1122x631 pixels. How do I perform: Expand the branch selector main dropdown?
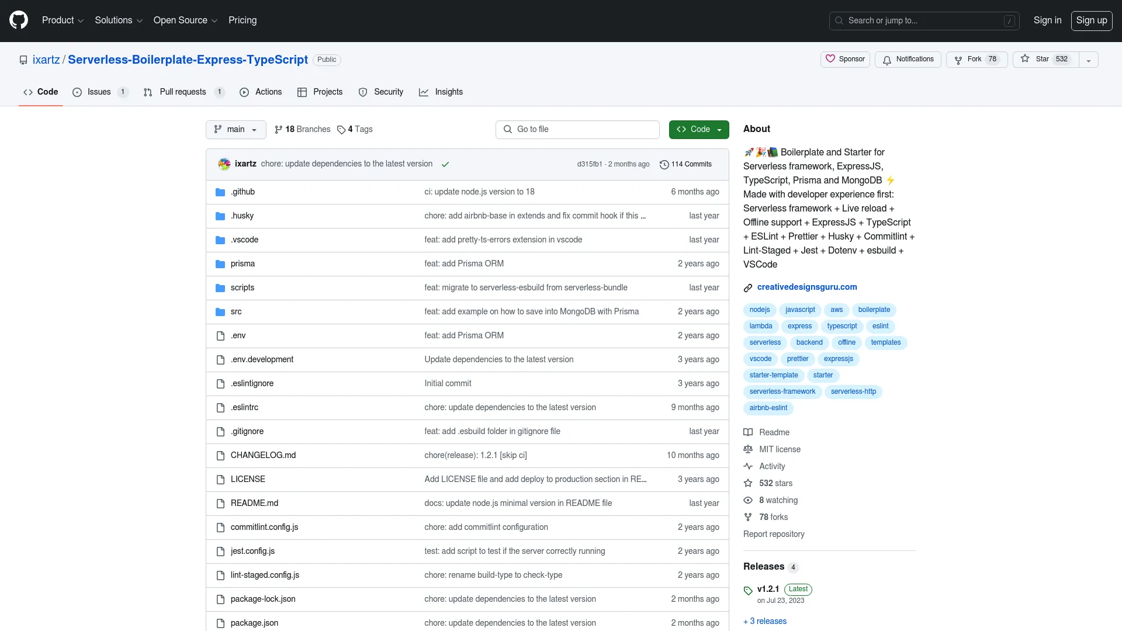[x=236, y=130]
